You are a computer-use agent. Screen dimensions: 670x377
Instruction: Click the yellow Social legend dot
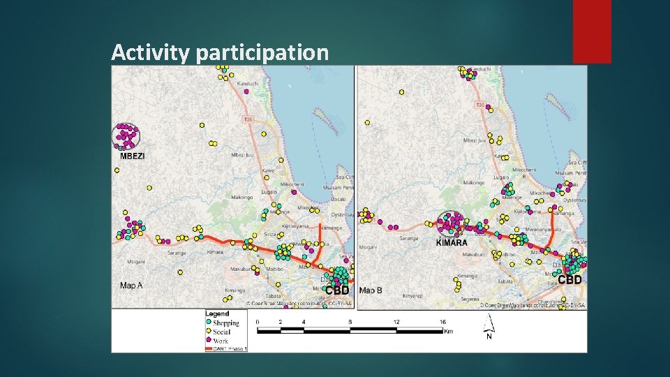[209, 331]
